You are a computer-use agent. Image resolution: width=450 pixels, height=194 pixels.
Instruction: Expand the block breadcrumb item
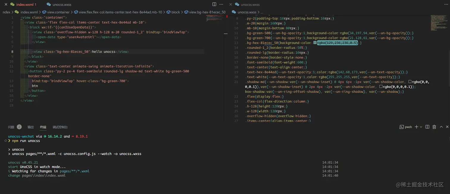point(176,12)
